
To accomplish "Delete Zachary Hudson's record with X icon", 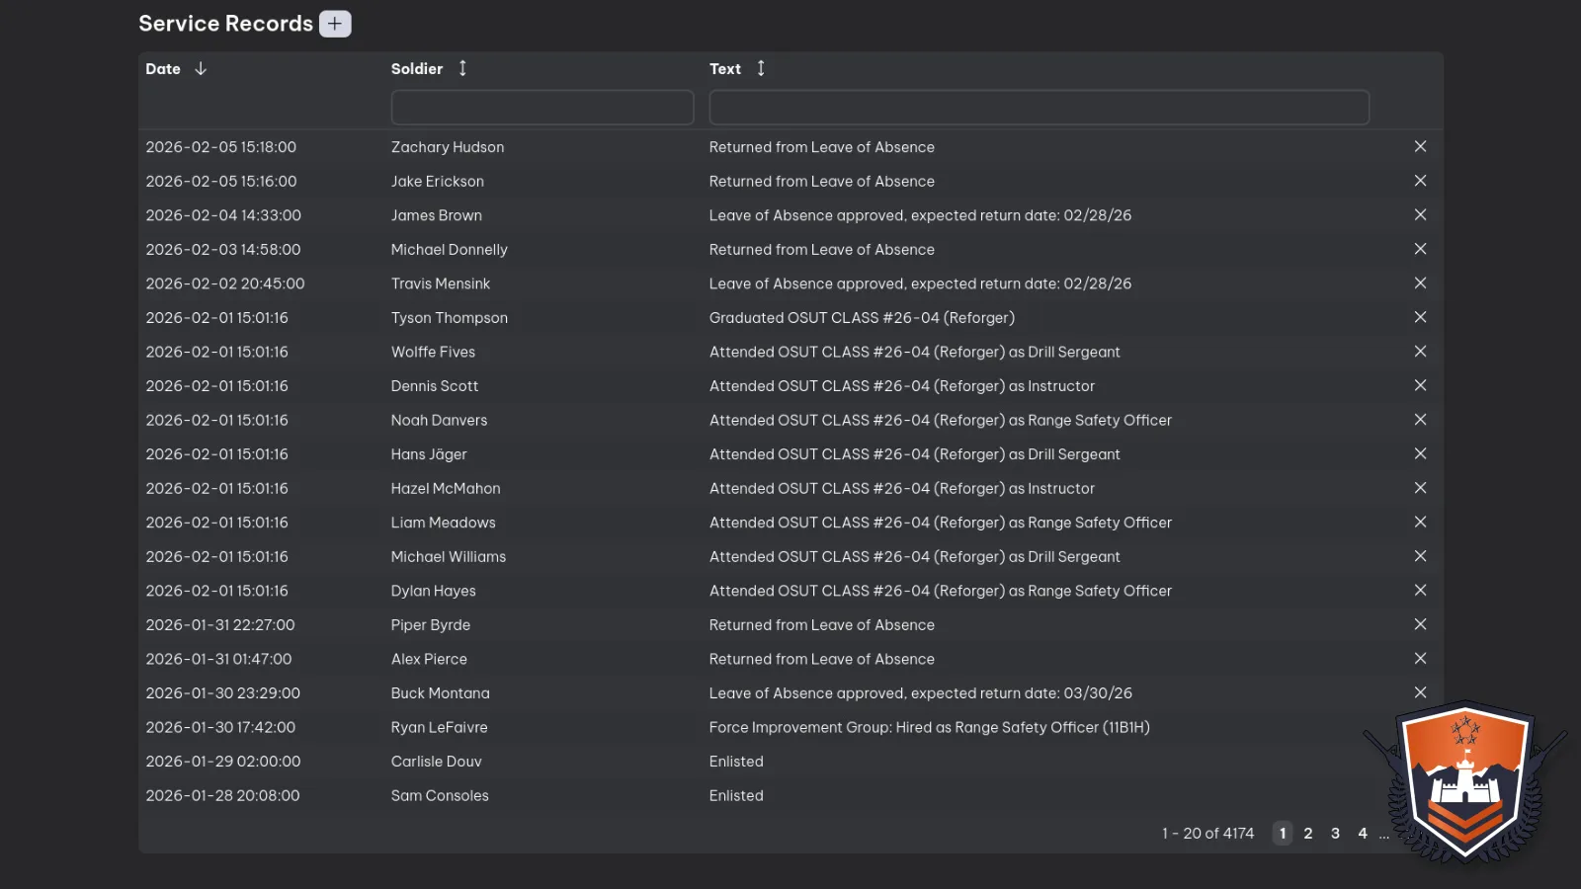I will [x=1420, y=146].
